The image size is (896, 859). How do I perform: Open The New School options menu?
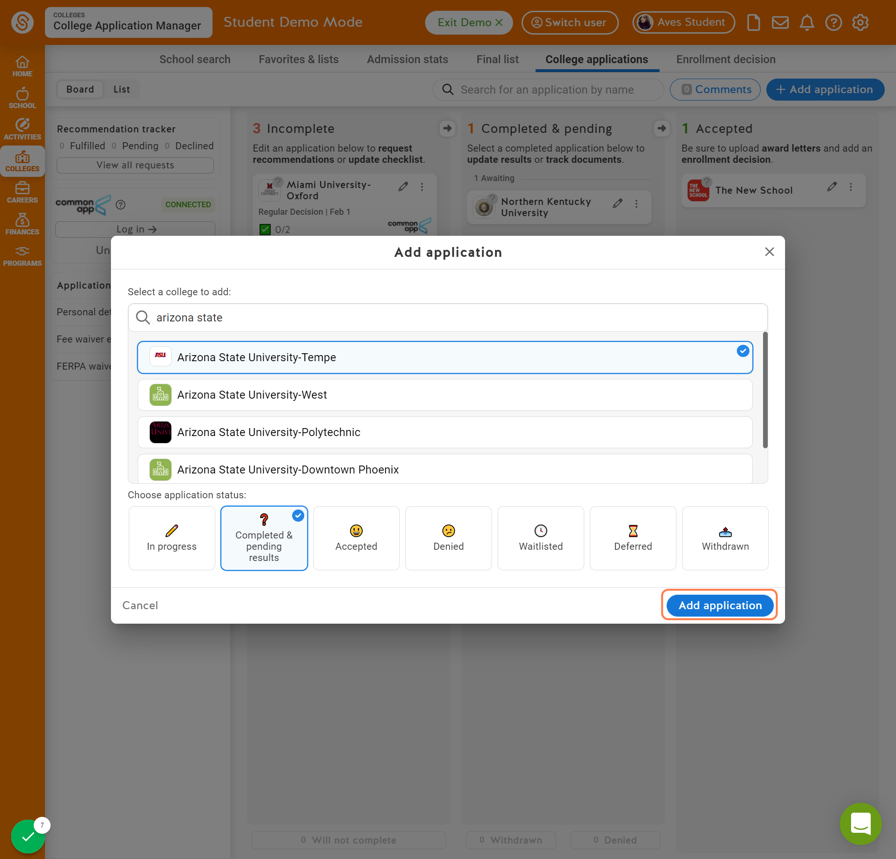click(851, 187)
